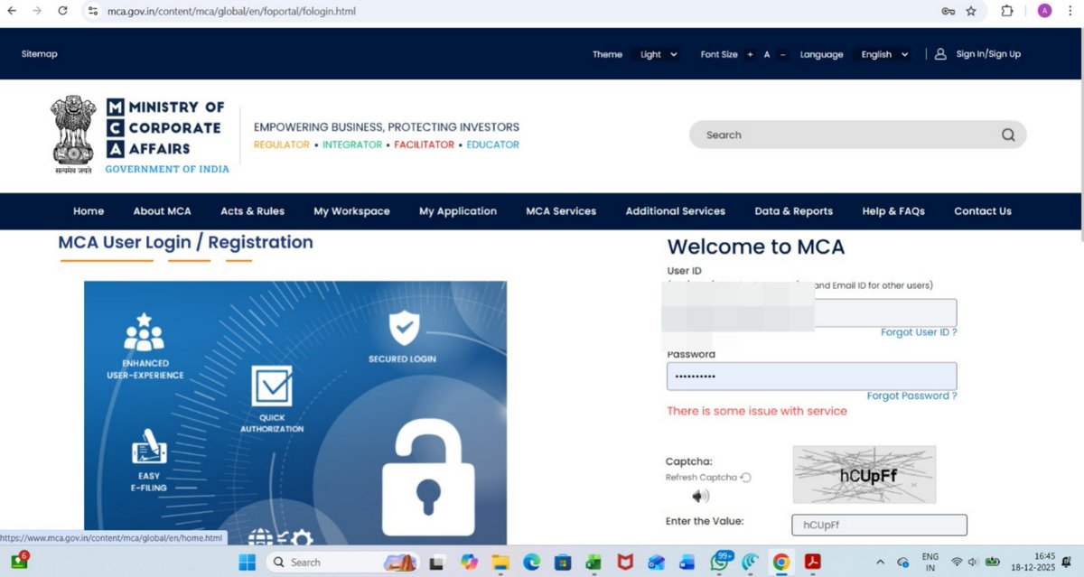Decrease font size with the minus button
Viewport: 1084px width, 577px height.
pos(782,54)
